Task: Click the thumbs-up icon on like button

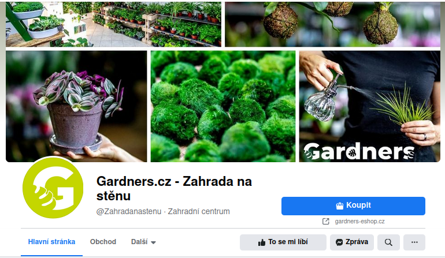Action: pyautogui.click(x=262, y=242)
